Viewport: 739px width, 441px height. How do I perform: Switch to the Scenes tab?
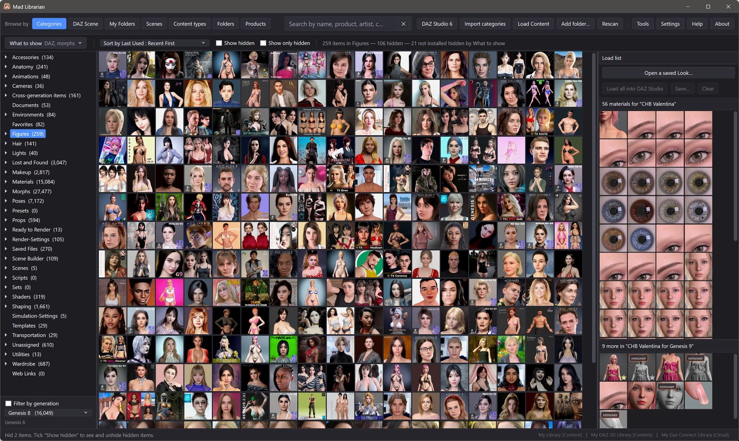coord(154,24)
